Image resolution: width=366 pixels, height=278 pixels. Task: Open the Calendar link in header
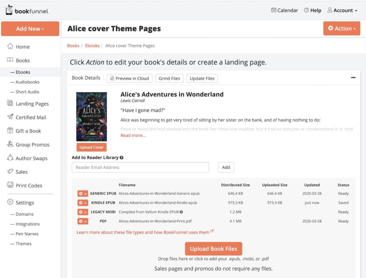[x=284, y=10]
